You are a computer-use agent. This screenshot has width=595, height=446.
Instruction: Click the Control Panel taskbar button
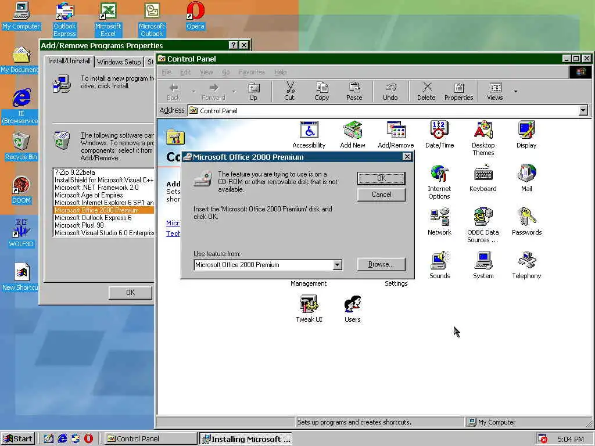pyautogui.click(x=150, y=439)
